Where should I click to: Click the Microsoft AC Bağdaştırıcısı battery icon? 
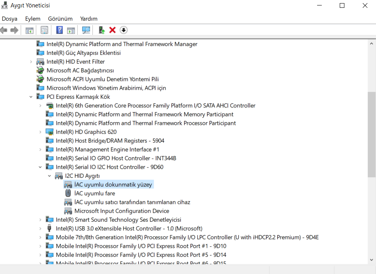[40, 70]
